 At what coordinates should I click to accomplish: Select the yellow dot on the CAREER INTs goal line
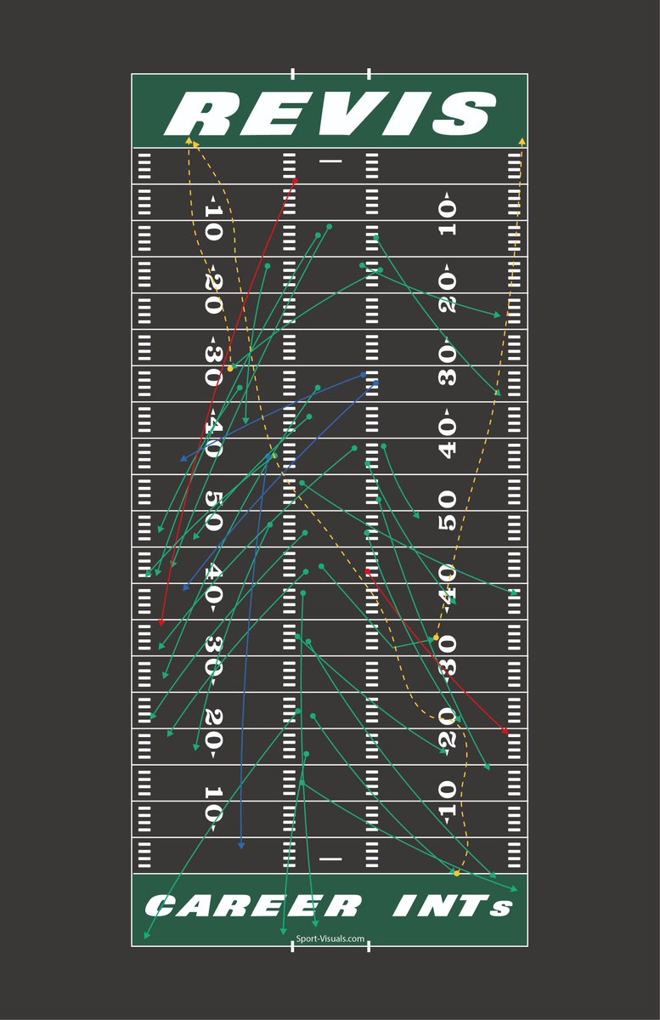(x=457, y=873)
